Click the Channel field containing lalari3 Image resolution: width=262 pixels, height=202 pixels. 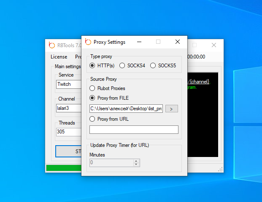[x=68, y=108]
